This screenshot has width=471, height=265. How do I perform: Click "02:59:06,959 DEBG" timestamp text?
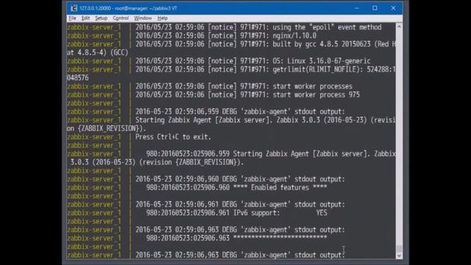(206, 112)
